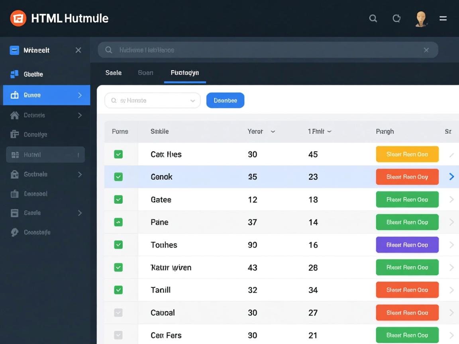Expand the Gsctnele sidebar item chevron

coord(80,174)
